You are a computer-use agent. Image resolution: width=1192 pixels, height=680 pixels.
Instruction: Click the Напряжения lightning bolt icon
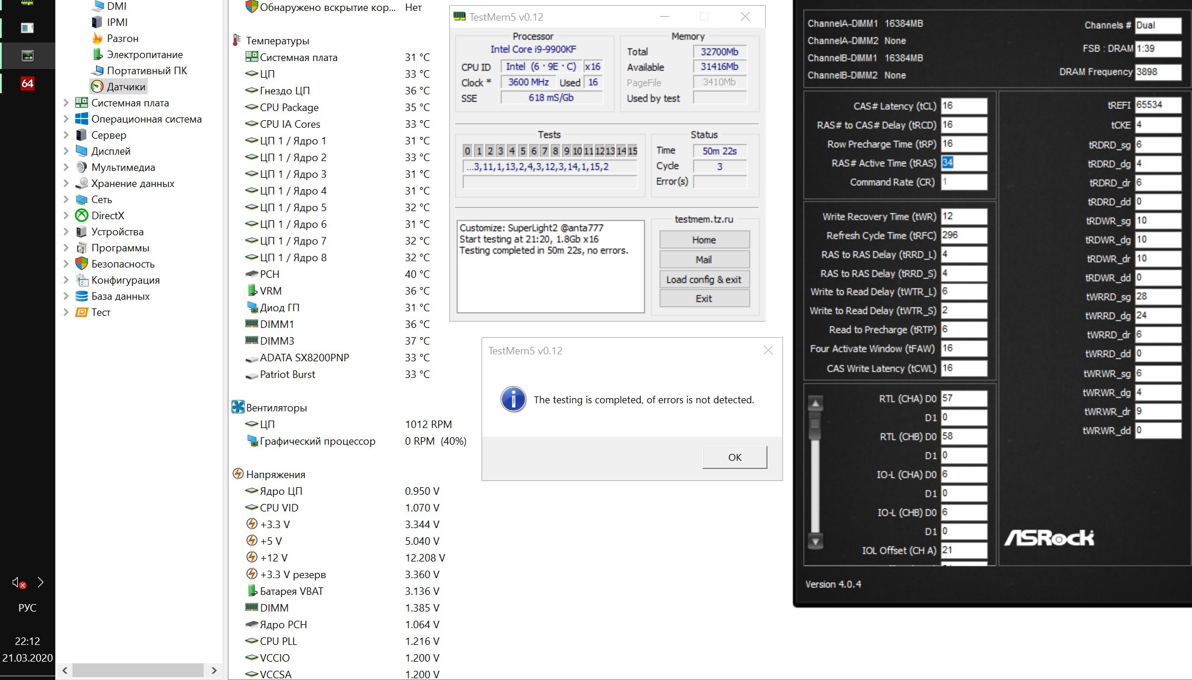(x=238, y=474)
